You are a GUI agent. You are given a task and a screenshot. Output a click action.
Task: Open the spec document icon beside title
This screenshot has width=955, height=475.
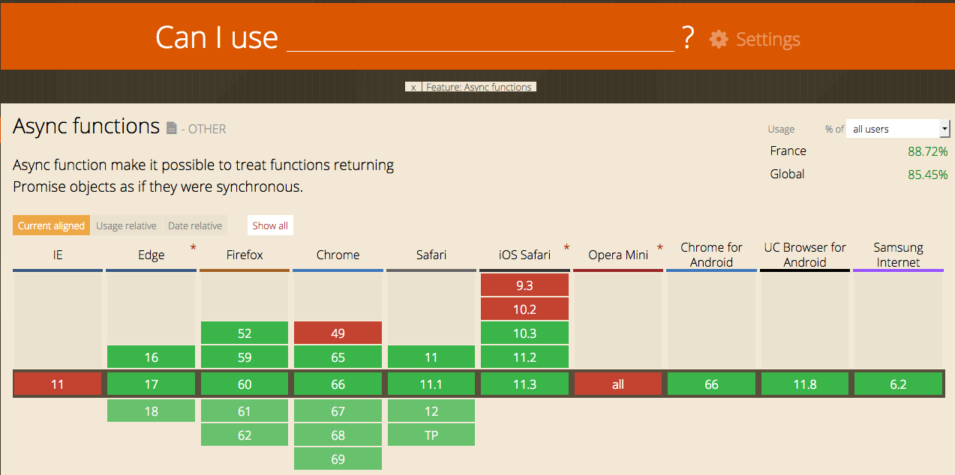point(171,128)
